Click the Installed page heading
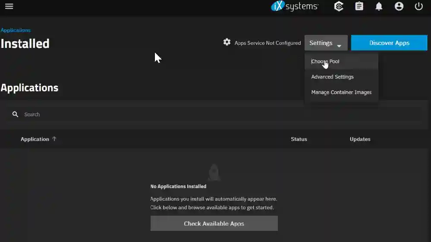 tap(25, 44)
